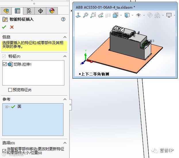The height and width of the screenshot is (158, 179).
Task: Switch to the PropertyManager tab
Action: (x=18, y=11)
